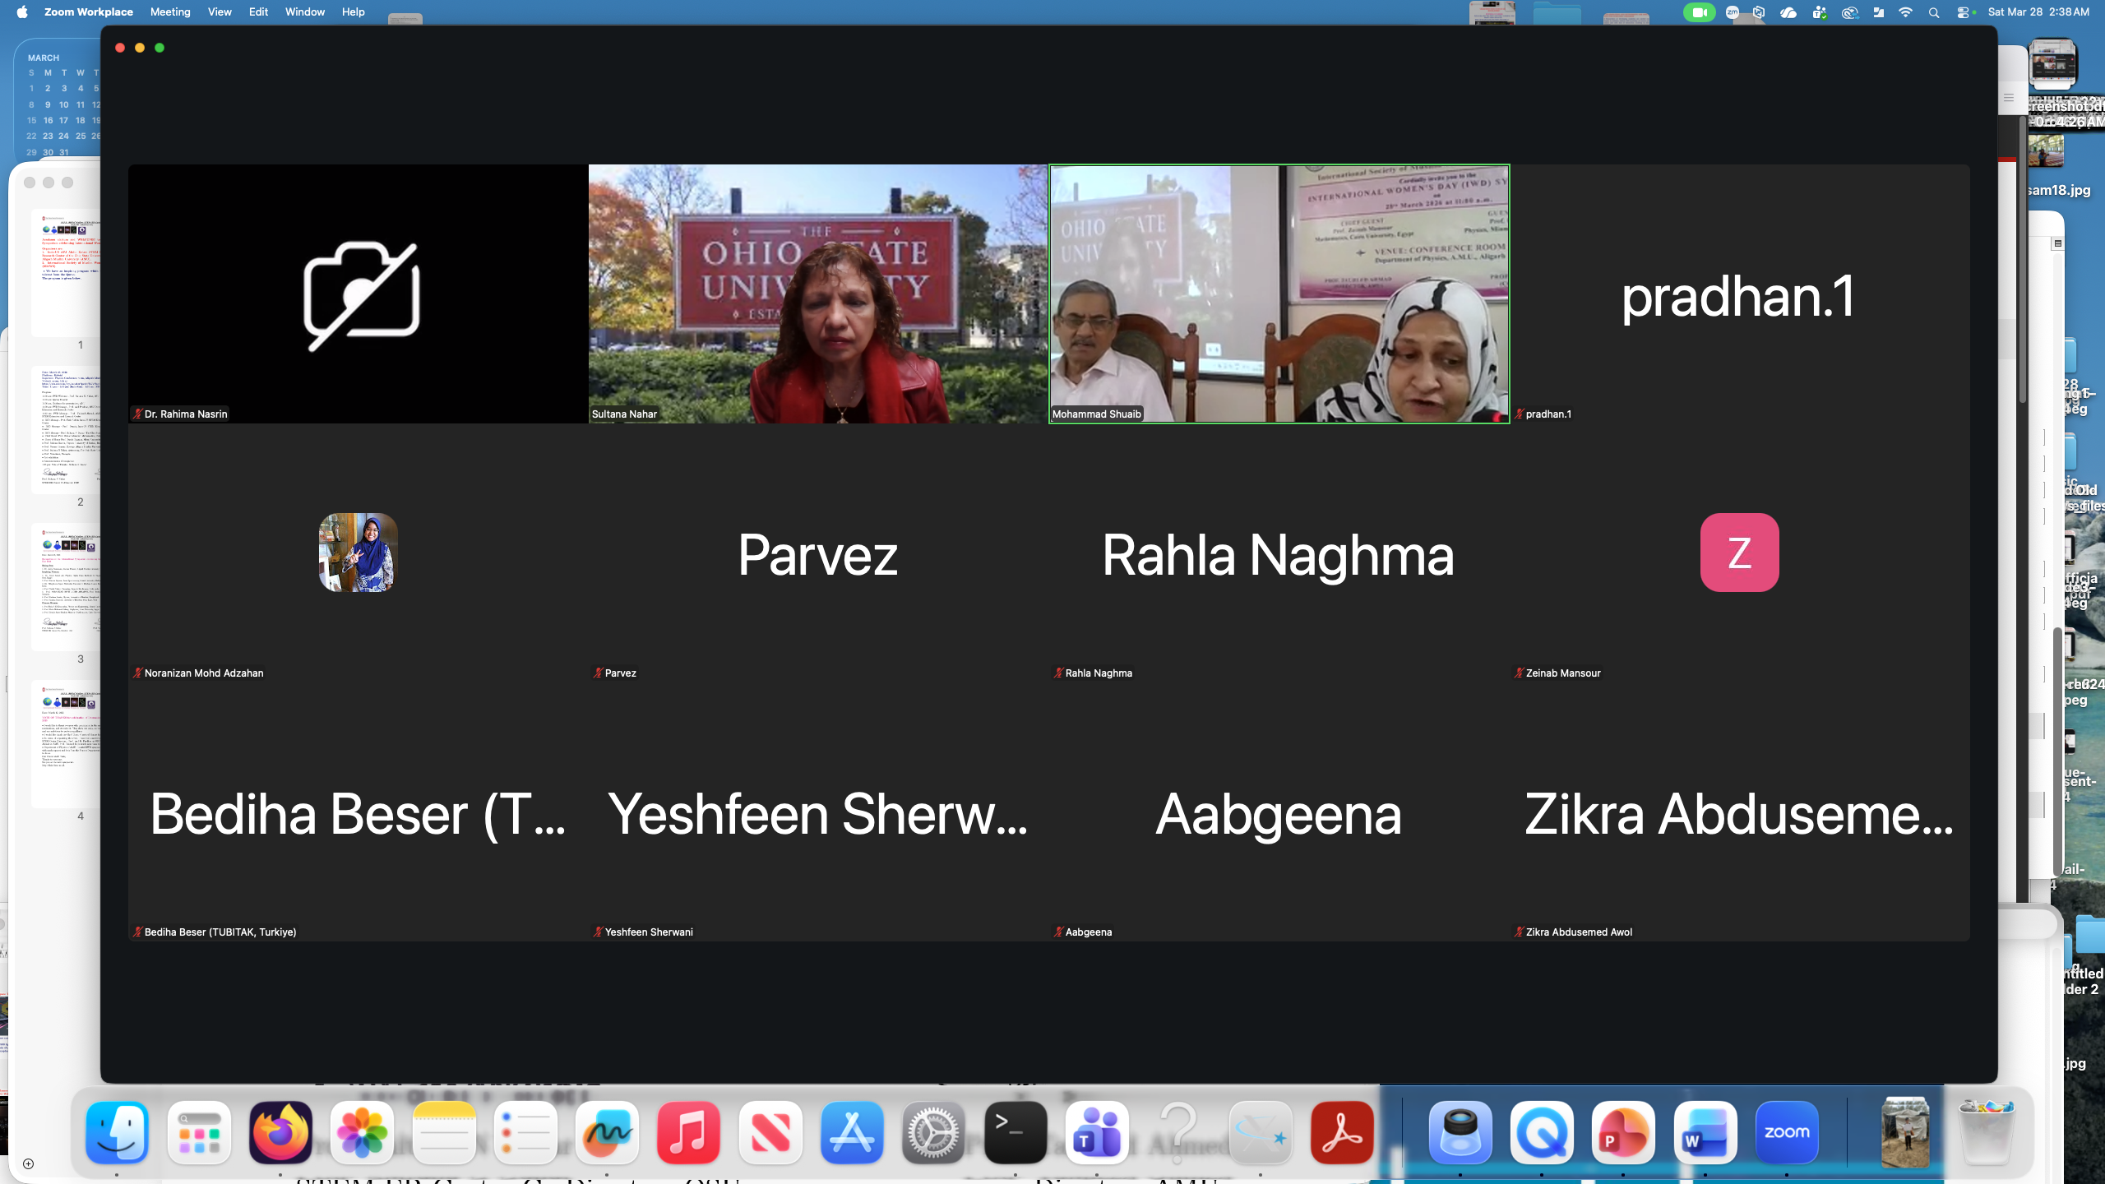Screen dimensions: 2105x1184
Task: Click the date and time display
Action: pyautogui.click(x=2038, y=12)
